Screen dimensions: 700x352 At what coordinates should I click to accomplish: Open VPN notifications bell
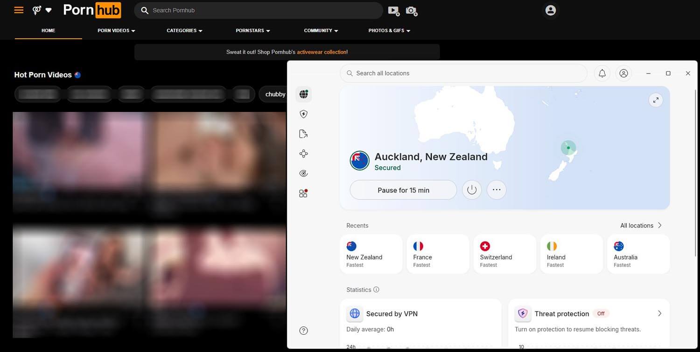pyautogui.click(x=602, y=73)
